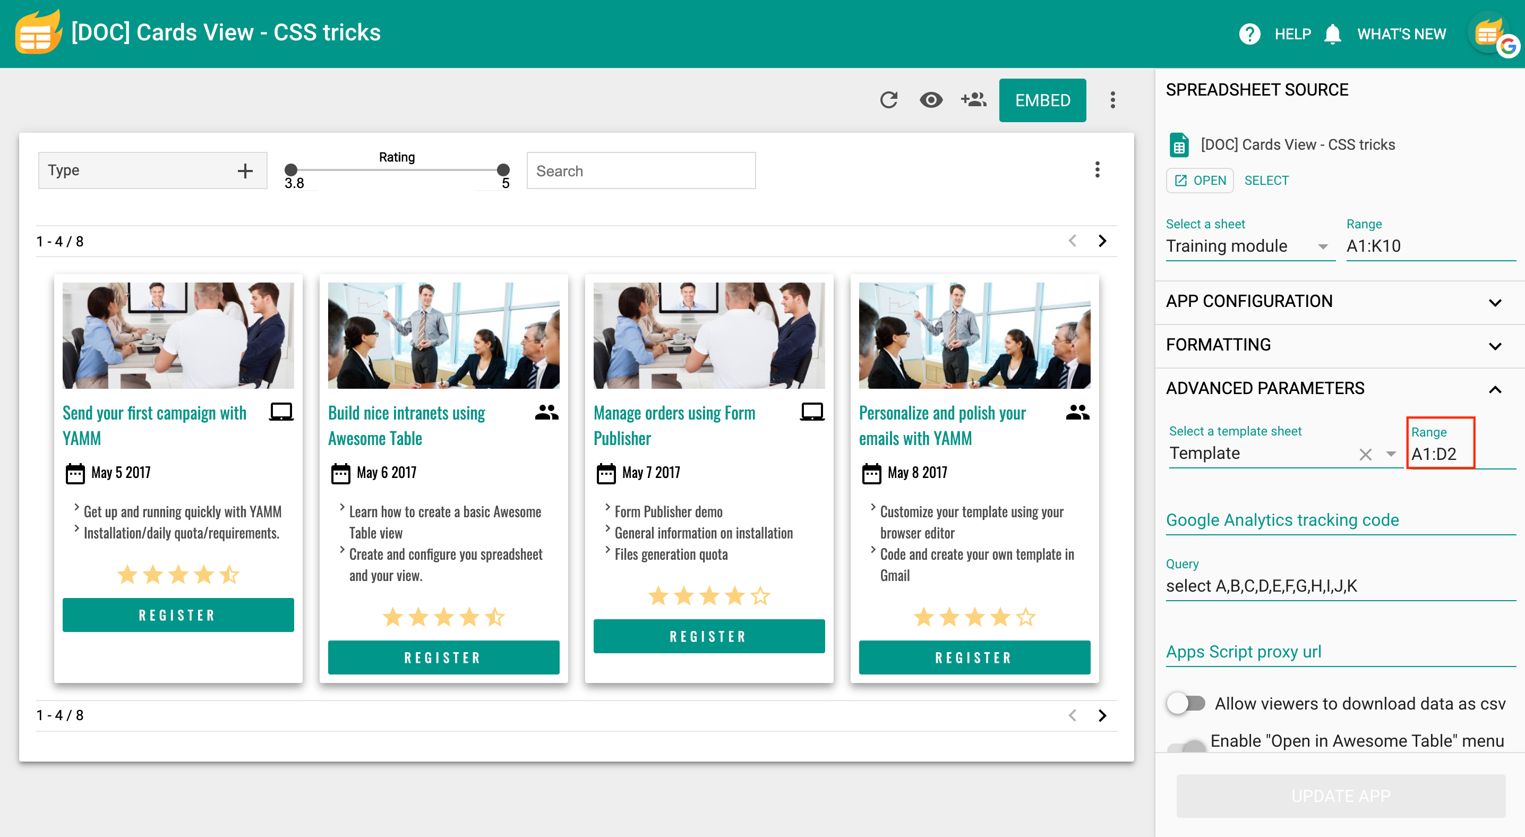Click REGISTER on Send your first campaign card
This screenshot has width=1525, height=837.
pyautogui.click(x=178, y=615)
